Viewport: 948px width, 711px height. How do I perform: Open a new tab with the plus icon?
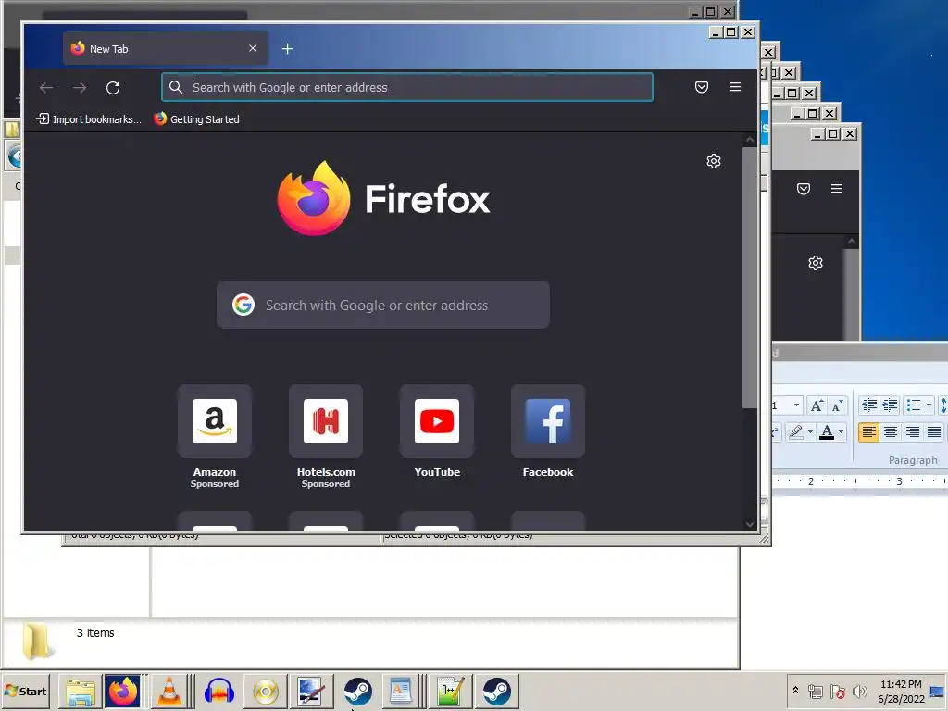click(288, 49)
